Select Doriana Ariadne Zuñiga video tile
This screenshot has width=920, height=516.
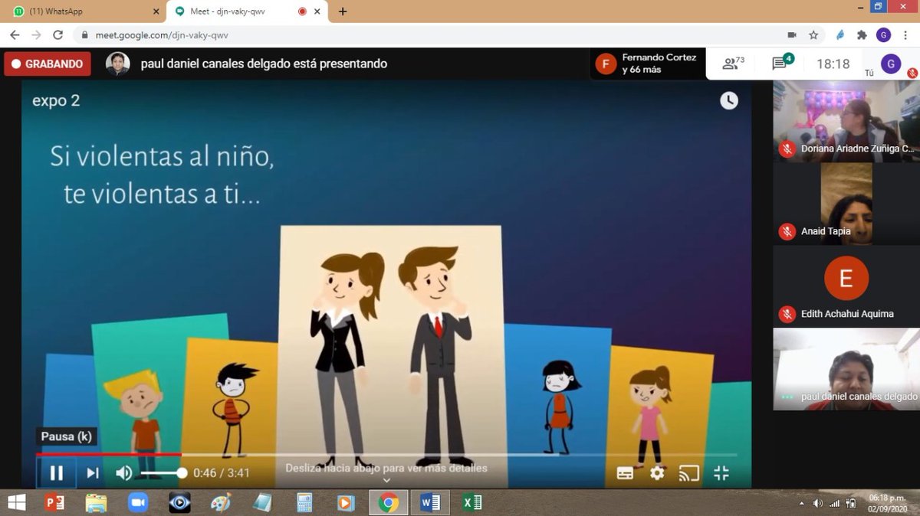[x=846, y=121]
